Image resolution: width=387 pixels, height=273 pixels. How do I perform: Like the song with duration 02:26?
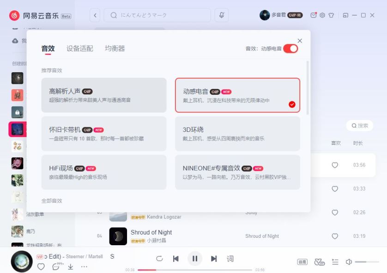pos(335,212)
